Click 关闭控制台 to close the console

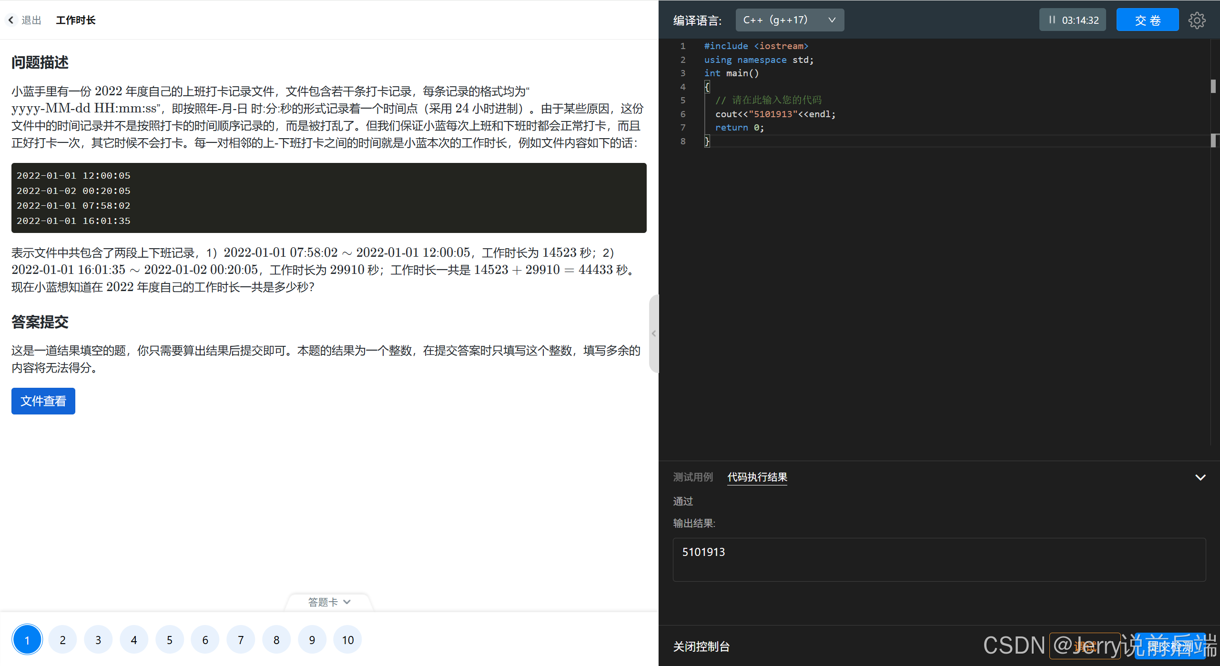pyautogui.click(x=701, y=646)
